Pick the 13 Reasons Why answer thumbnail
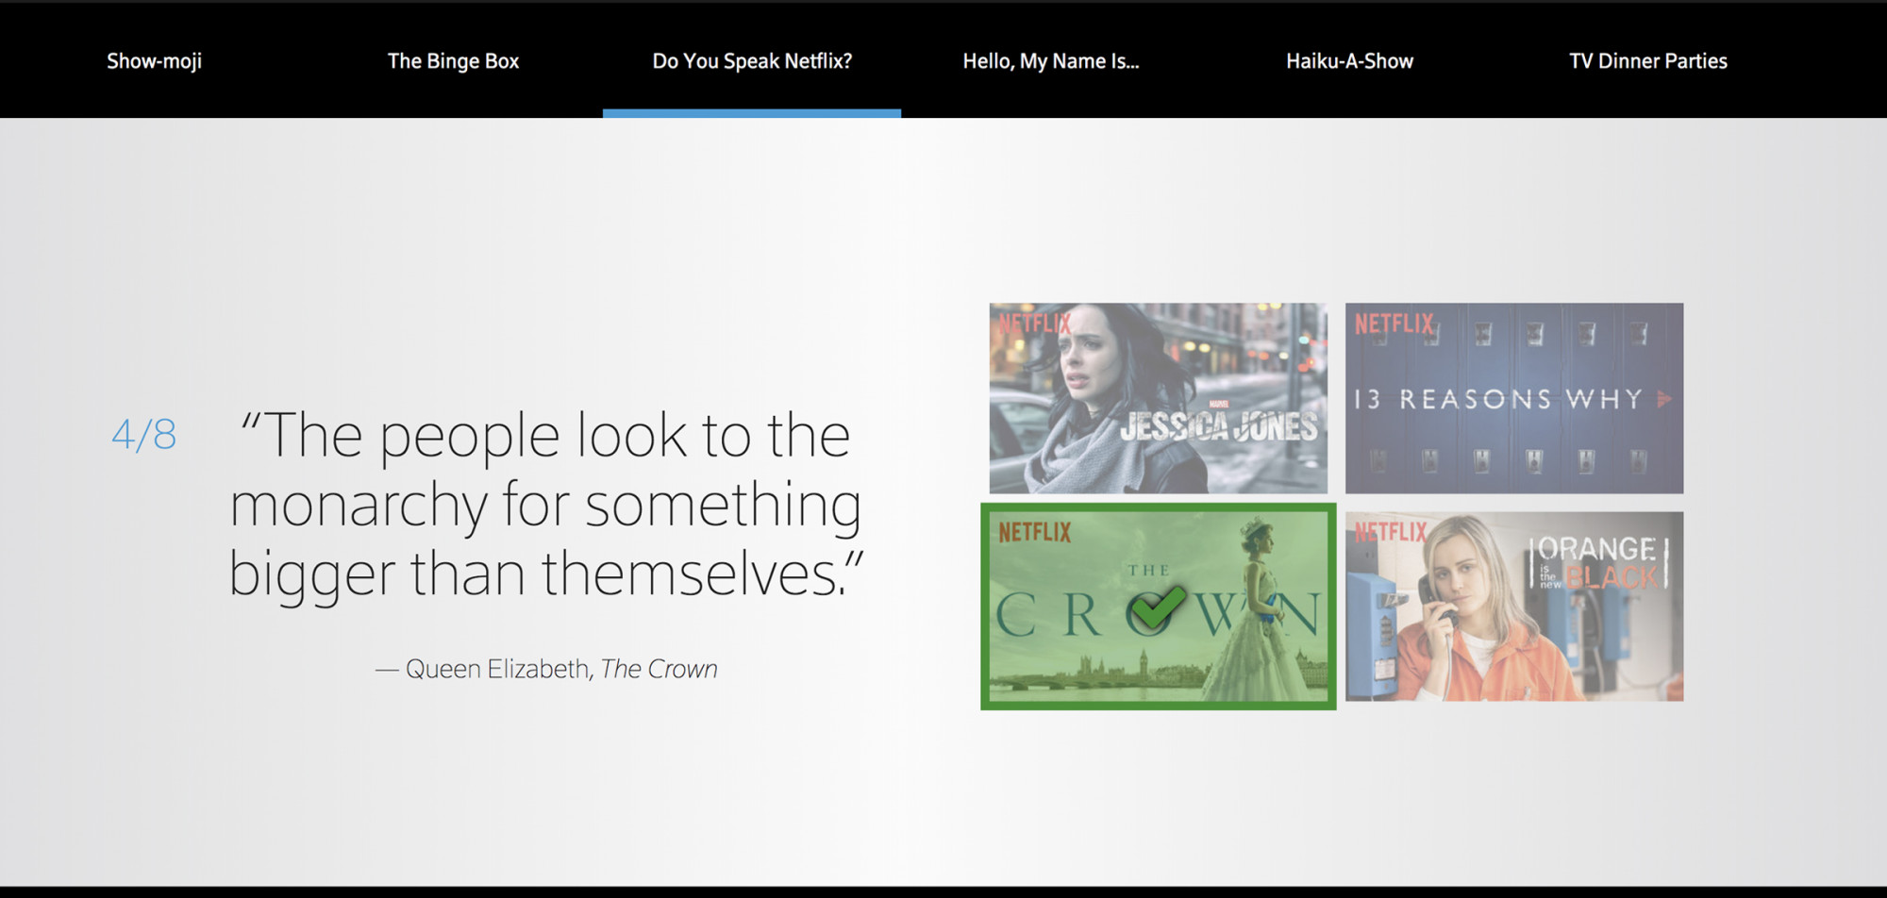The width and height of the screenshot is (1887, 898). pos(1513,397)
